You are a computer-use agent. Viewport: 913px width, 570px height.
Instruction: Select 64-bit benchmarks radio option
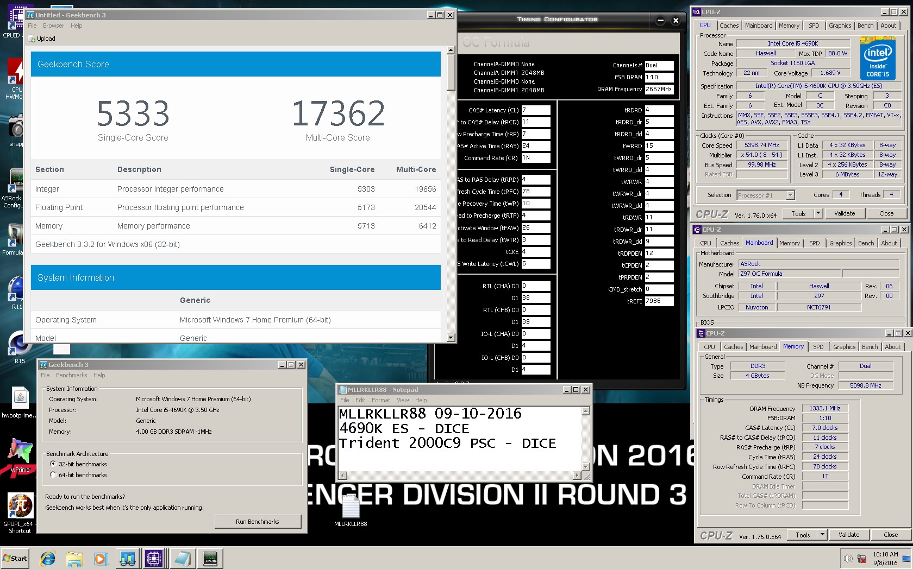click(53, 475)
